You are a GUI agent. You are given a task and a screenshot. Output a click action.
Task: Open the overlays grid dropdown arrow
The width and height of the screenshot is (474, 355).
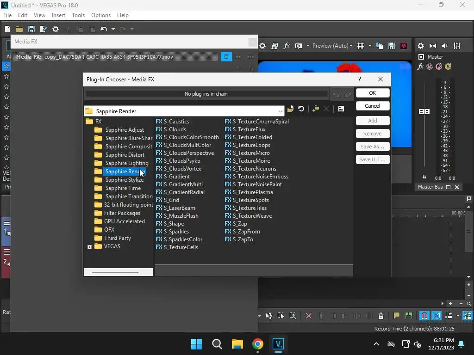370,46
